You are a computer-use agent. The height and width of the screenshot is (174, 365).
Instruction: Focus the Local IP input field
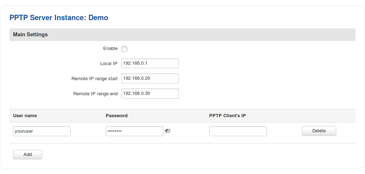[x=150, y=63]
